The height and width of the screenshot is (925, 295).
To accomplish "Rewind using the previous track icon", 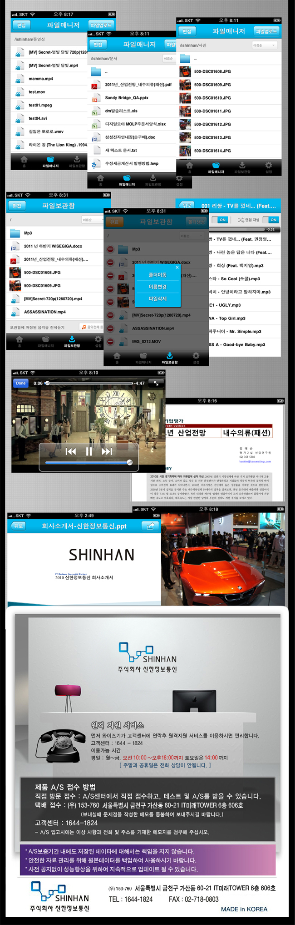I will click(x=71, y=451).
